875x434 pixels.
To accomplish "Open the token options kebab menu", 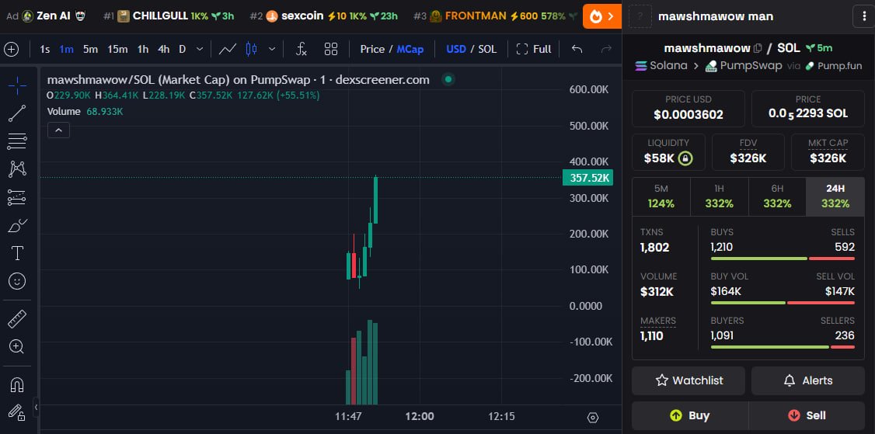I will pos(864,16).
